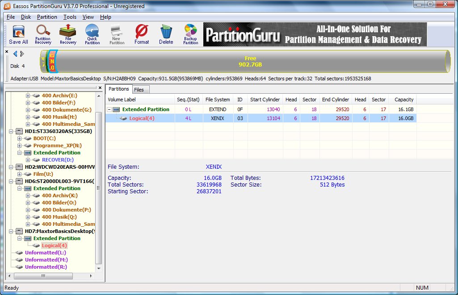Select the Format toolbar button

(142, 35)
